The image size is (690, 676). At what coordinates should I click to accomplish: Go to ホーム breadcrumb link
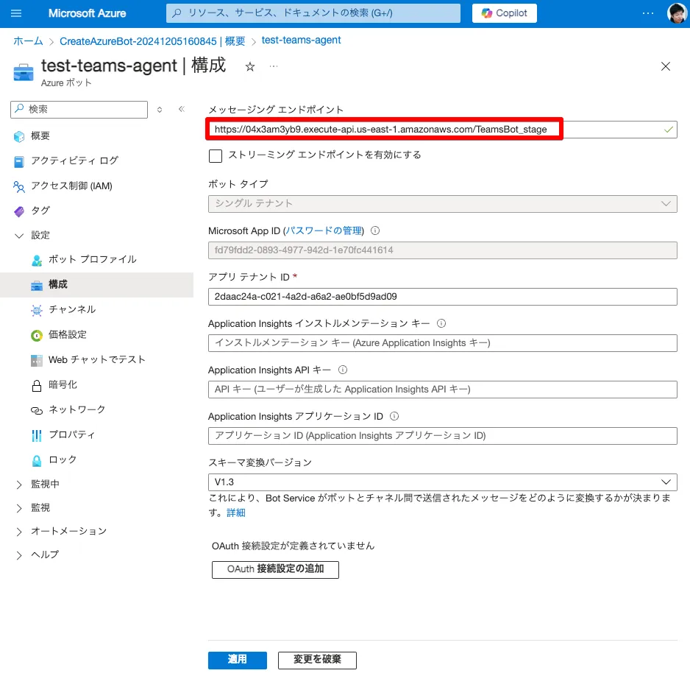point(28,41)
